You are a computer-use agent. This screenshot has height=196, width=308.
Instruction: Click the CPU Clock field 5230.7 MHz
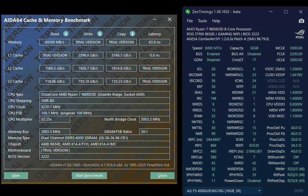[x=105, y=107]
